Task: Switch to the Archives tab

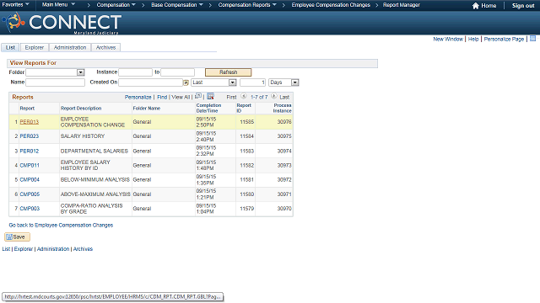Action: [105, 47]
